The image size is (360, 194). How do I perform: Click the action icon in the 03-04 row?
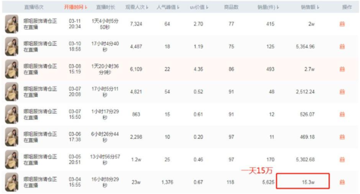(x=342, y=182)
